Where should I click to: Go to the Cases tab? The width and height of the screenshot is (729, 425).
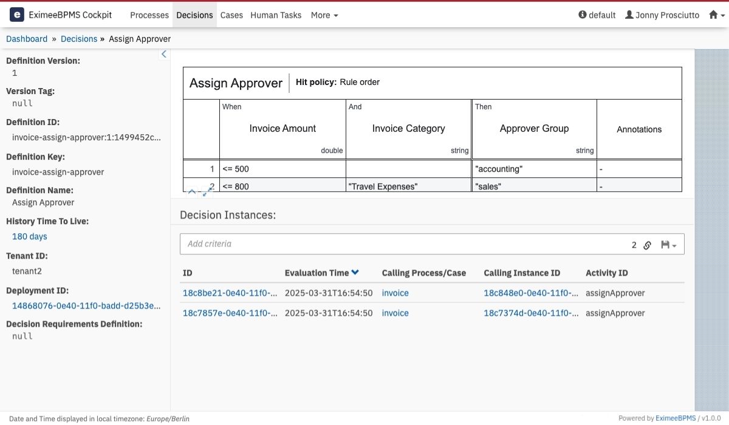click(x=231, y=15)
